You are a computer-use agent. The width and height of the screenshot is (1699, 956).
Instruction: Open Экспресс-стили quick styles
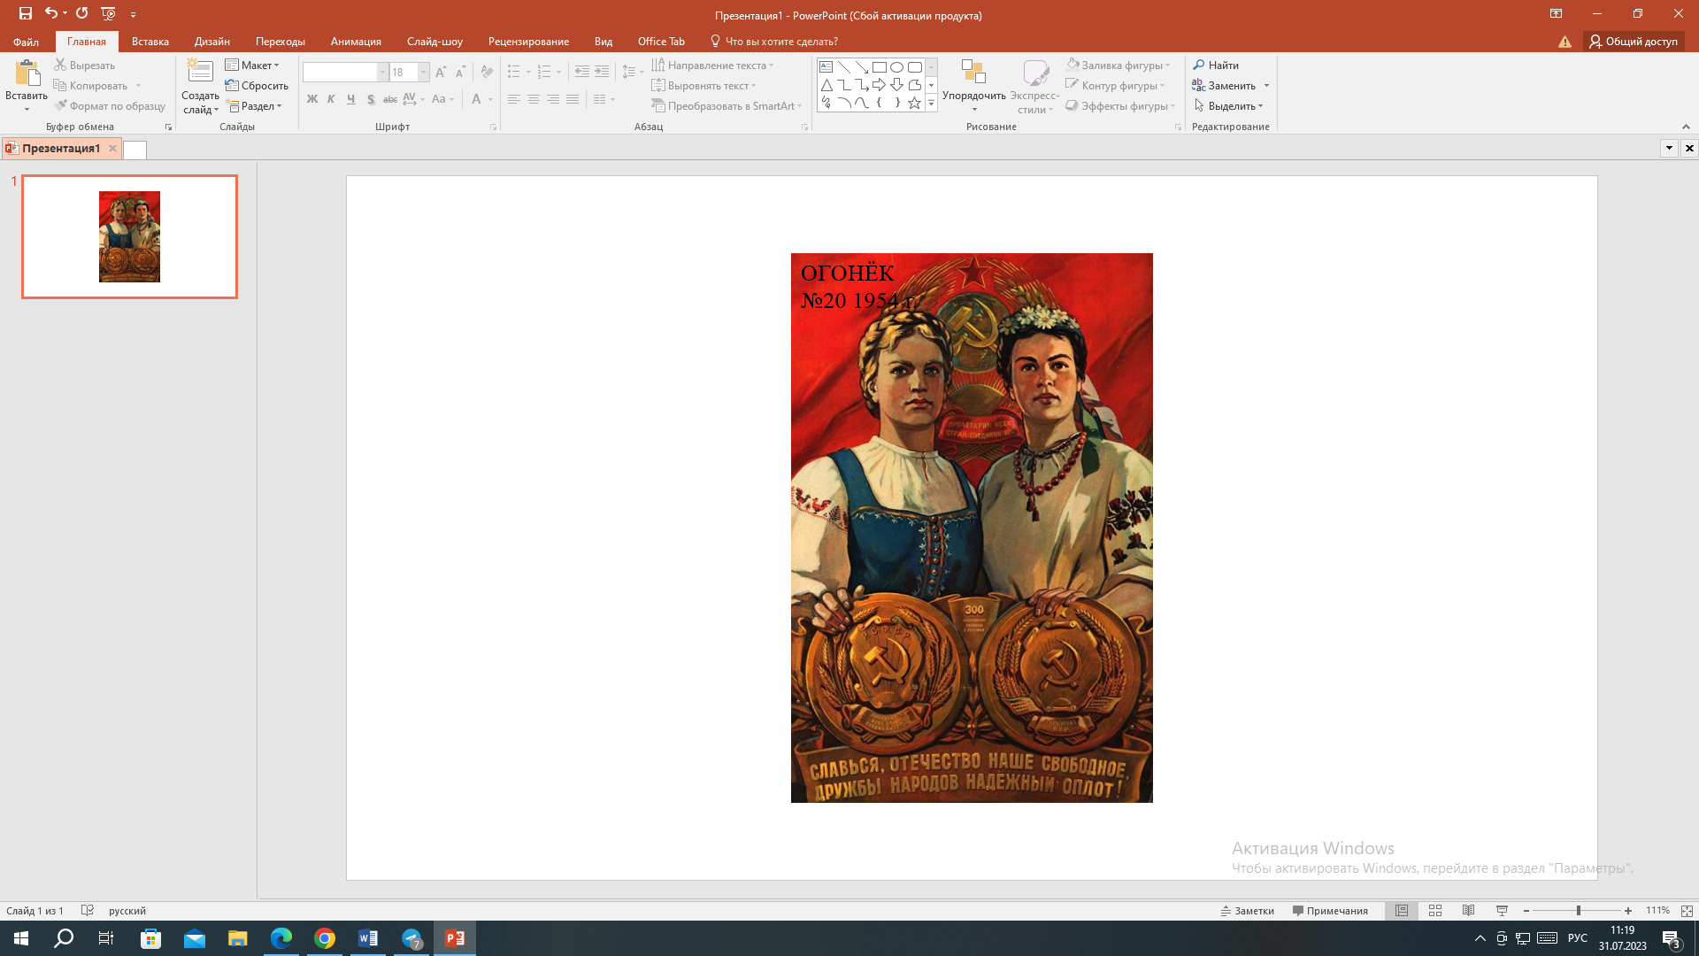pyautogui.click(x=1034, y=86)
